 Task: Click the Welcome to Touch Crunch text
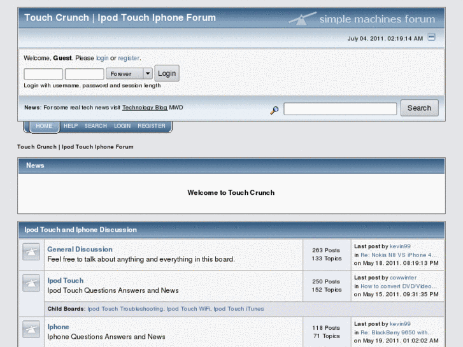(x=231, y=192)
